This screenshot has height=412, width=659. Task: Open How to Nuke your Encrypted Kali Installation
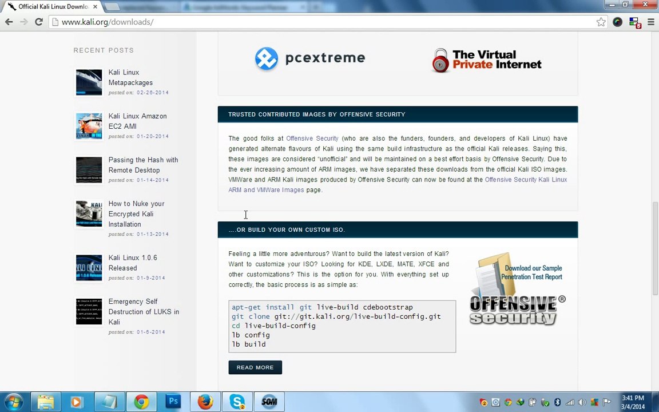pos(136,213)
